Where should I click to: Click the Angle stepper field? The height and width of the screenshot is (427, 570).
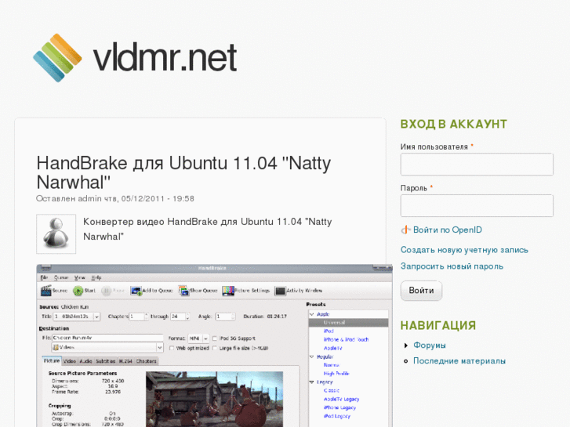225,317
